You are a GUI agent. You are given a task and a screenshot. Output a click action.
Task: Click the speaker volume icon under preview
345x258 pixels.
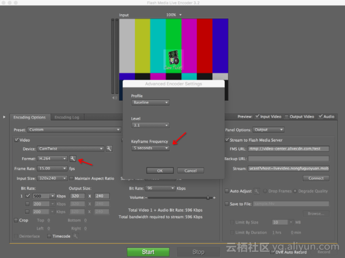(x=115, y=98)
